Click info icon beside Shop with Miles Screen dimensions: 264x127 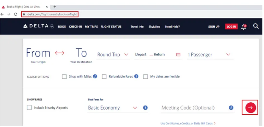click(95, 76)
